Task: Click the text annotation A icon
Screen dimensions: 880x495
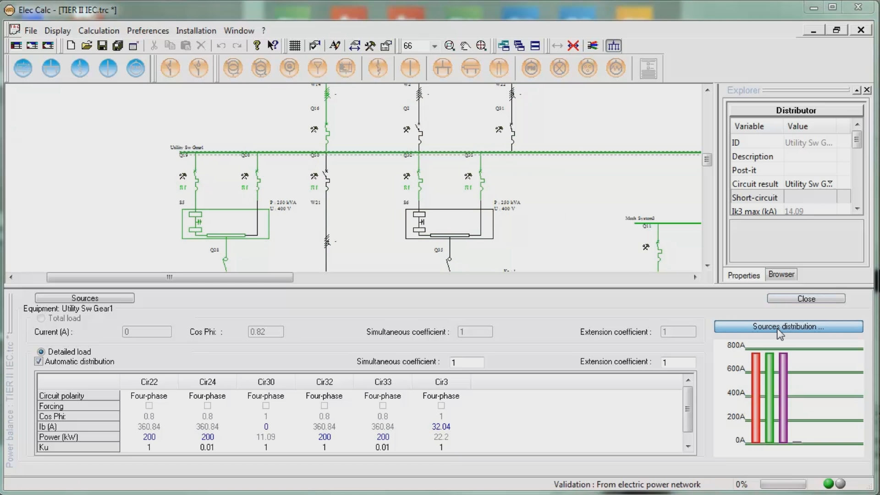Action: pyautogui.click(x=335, y=45)
